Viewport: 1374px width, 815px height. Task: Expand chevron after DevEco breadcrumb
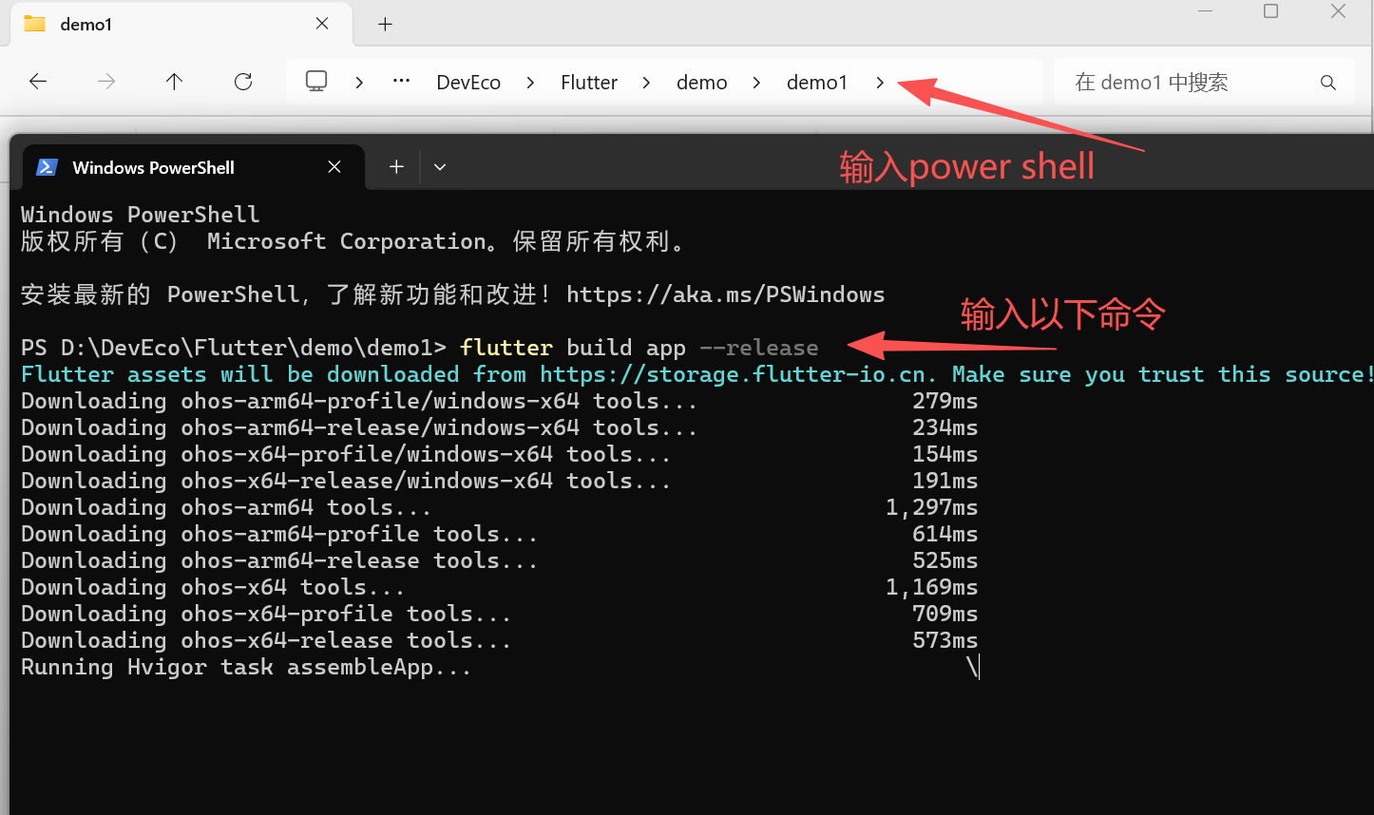click(530, 83)
